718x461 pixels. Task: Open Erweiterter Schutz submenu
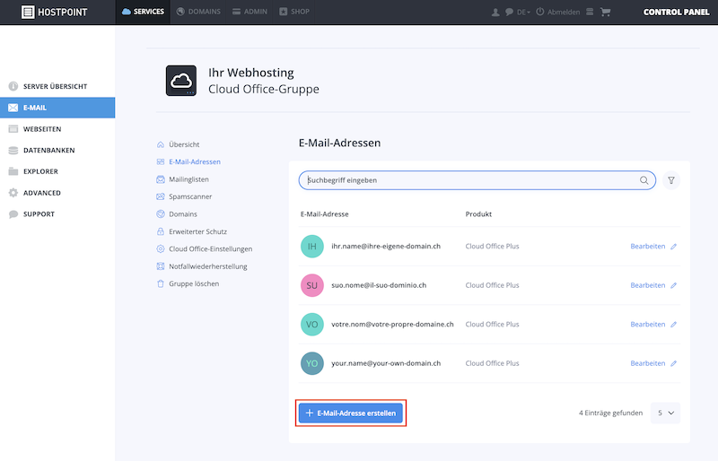(192, 231)
